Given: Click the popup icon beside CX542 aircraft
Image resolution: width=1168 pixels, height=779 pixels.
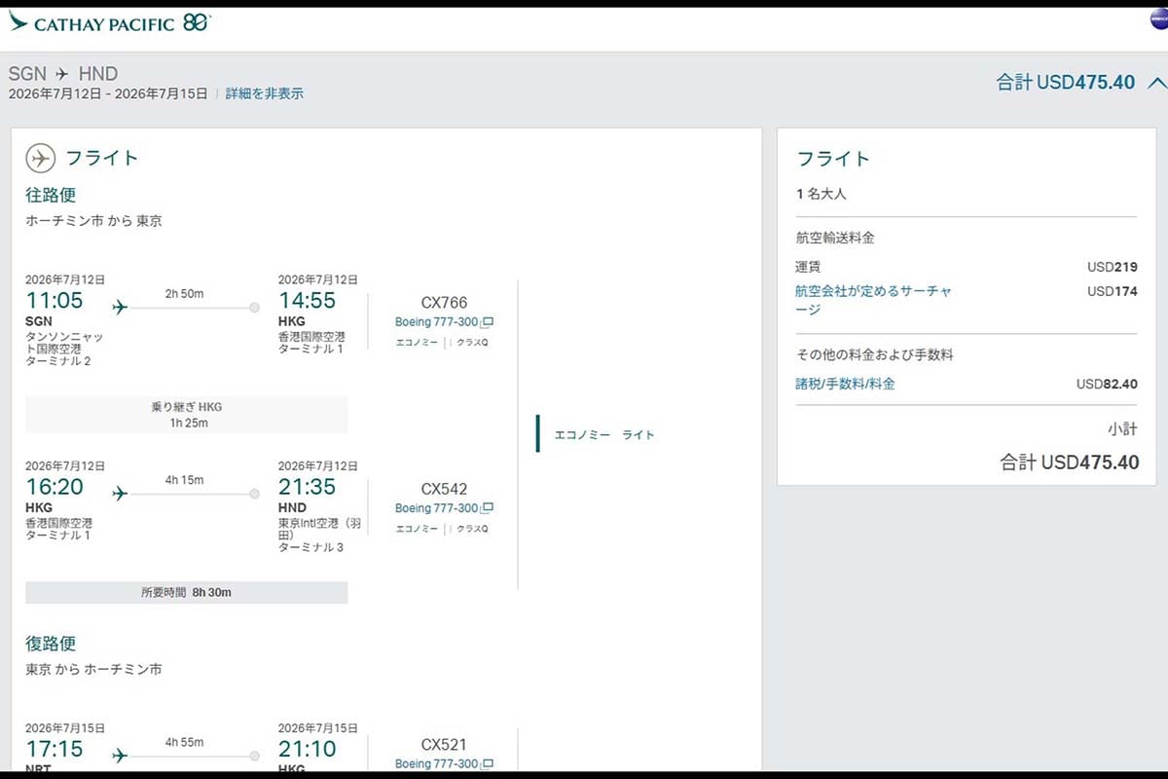Looking at the screenshot, I should tap(488, 508).
